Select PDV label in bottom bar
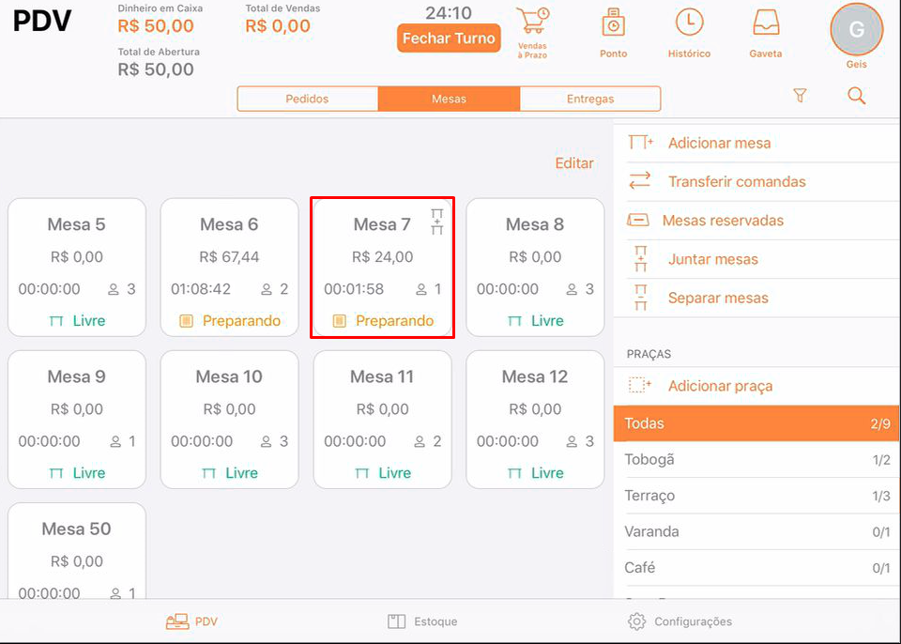 click(206, 621)
